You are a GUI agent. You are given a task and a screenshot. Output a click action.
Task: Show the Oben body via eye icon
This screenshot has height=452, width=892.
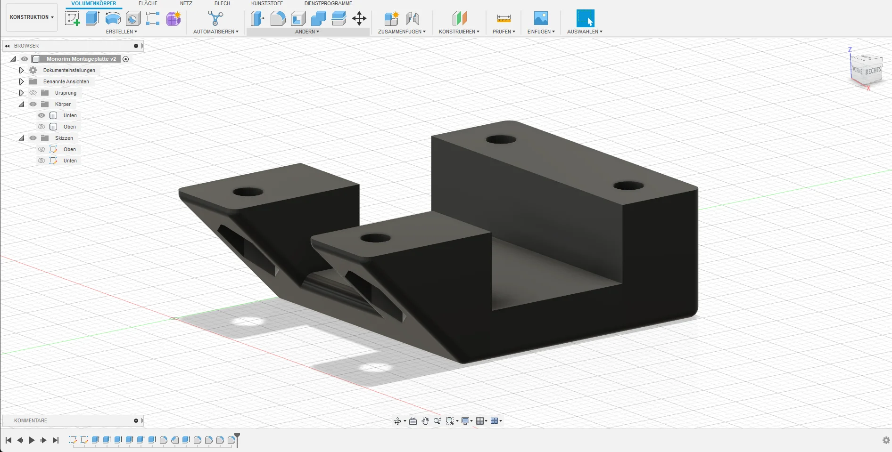41,127
